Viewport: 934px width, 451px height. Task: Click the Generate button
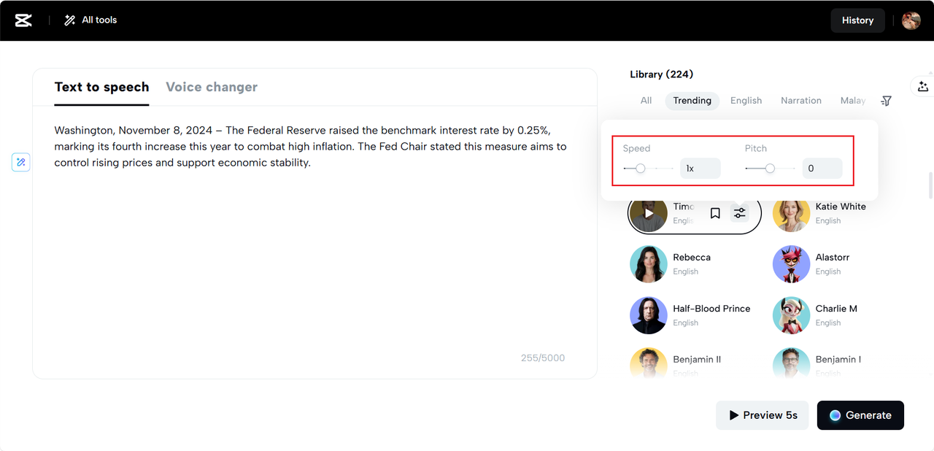[x=860, y=415]
